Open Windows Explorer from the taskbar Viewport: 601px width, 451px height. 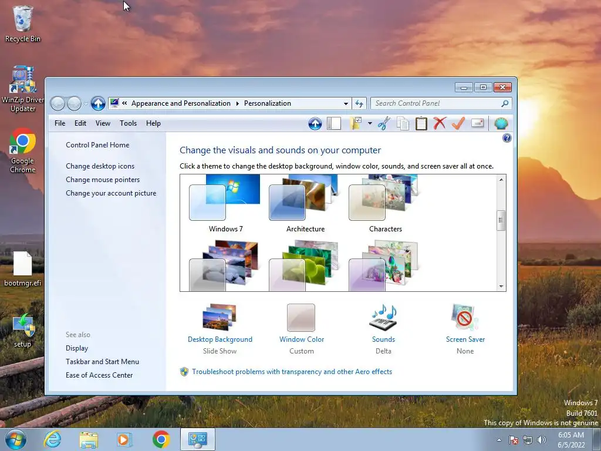point(88,440)
